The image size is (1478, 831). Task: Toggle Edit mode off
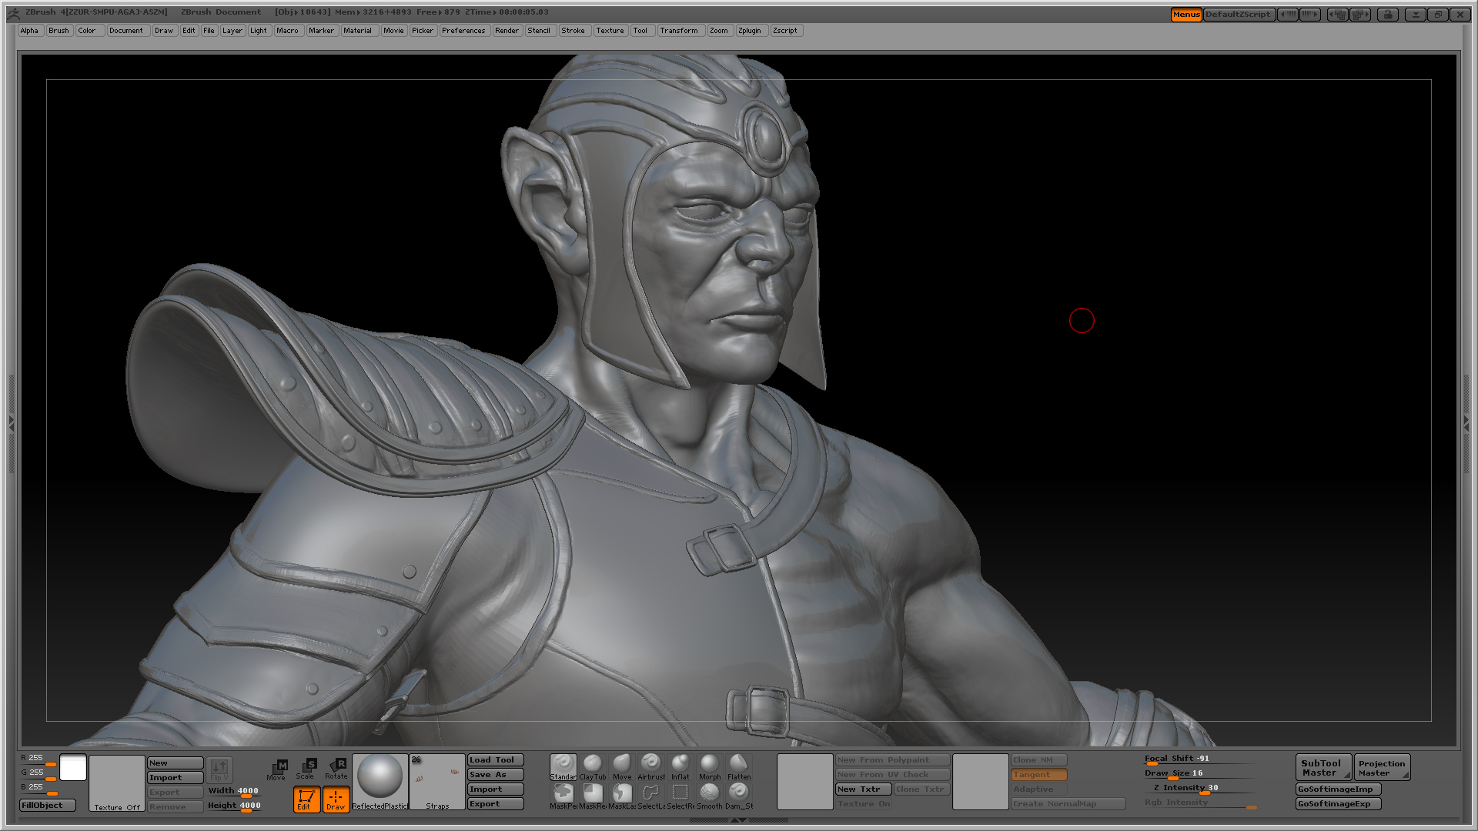(306, 799)
